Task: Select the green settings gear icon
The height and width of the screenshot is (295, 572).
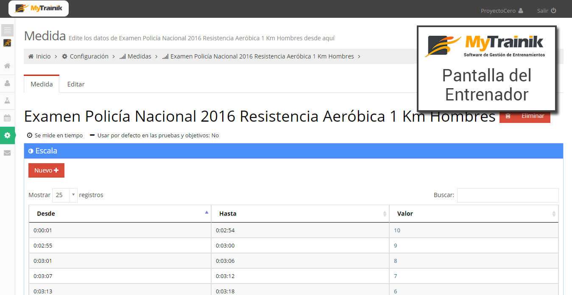Action: pyautogui.click(x=7, y=136)
